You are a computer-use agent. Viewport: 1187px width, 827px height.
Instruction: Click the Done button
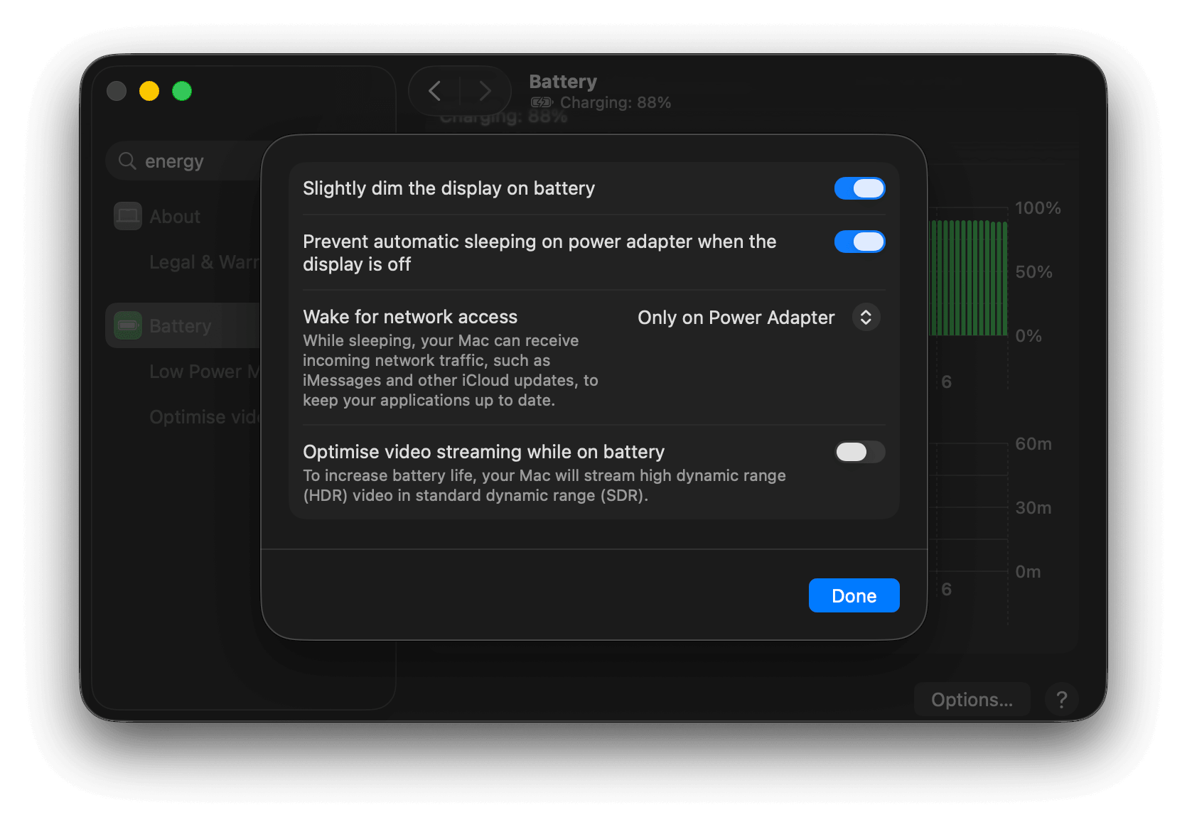[854, 595]
